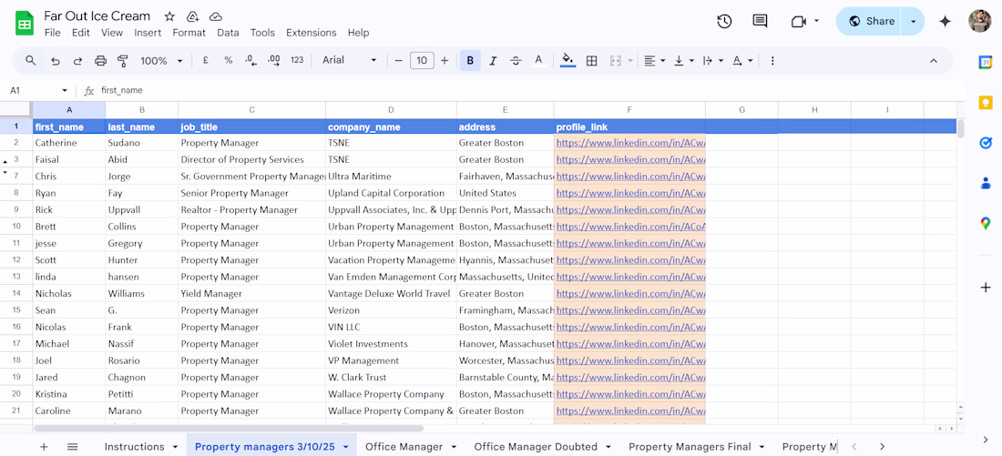Open Google Calendar side panel

[x=986, y=62]
